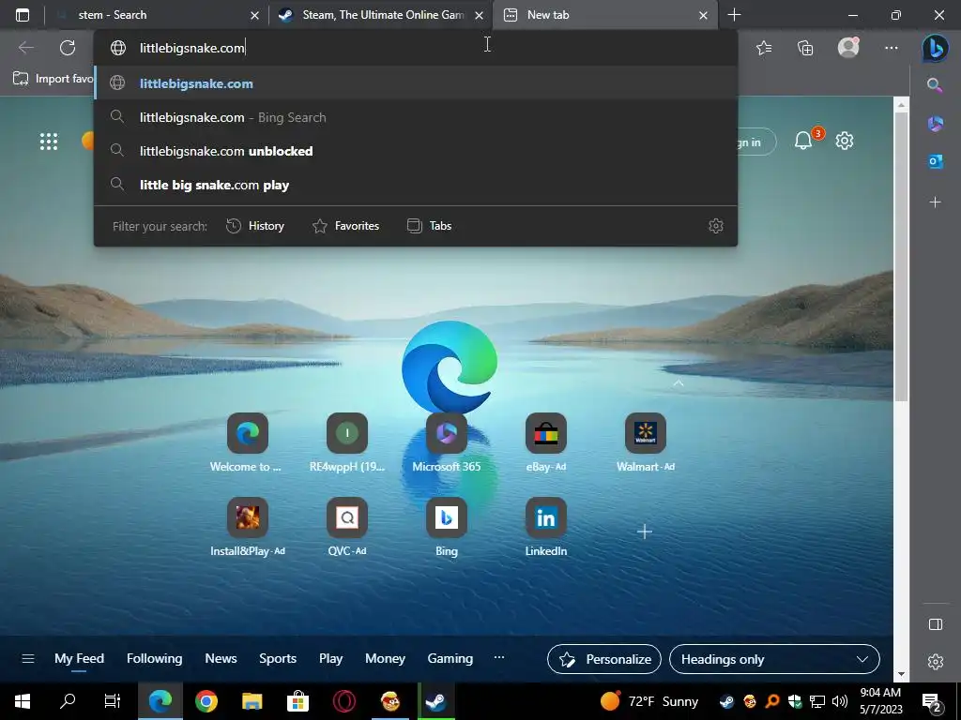Open sidebar settings gear at bottom

[x=936, y=662]
